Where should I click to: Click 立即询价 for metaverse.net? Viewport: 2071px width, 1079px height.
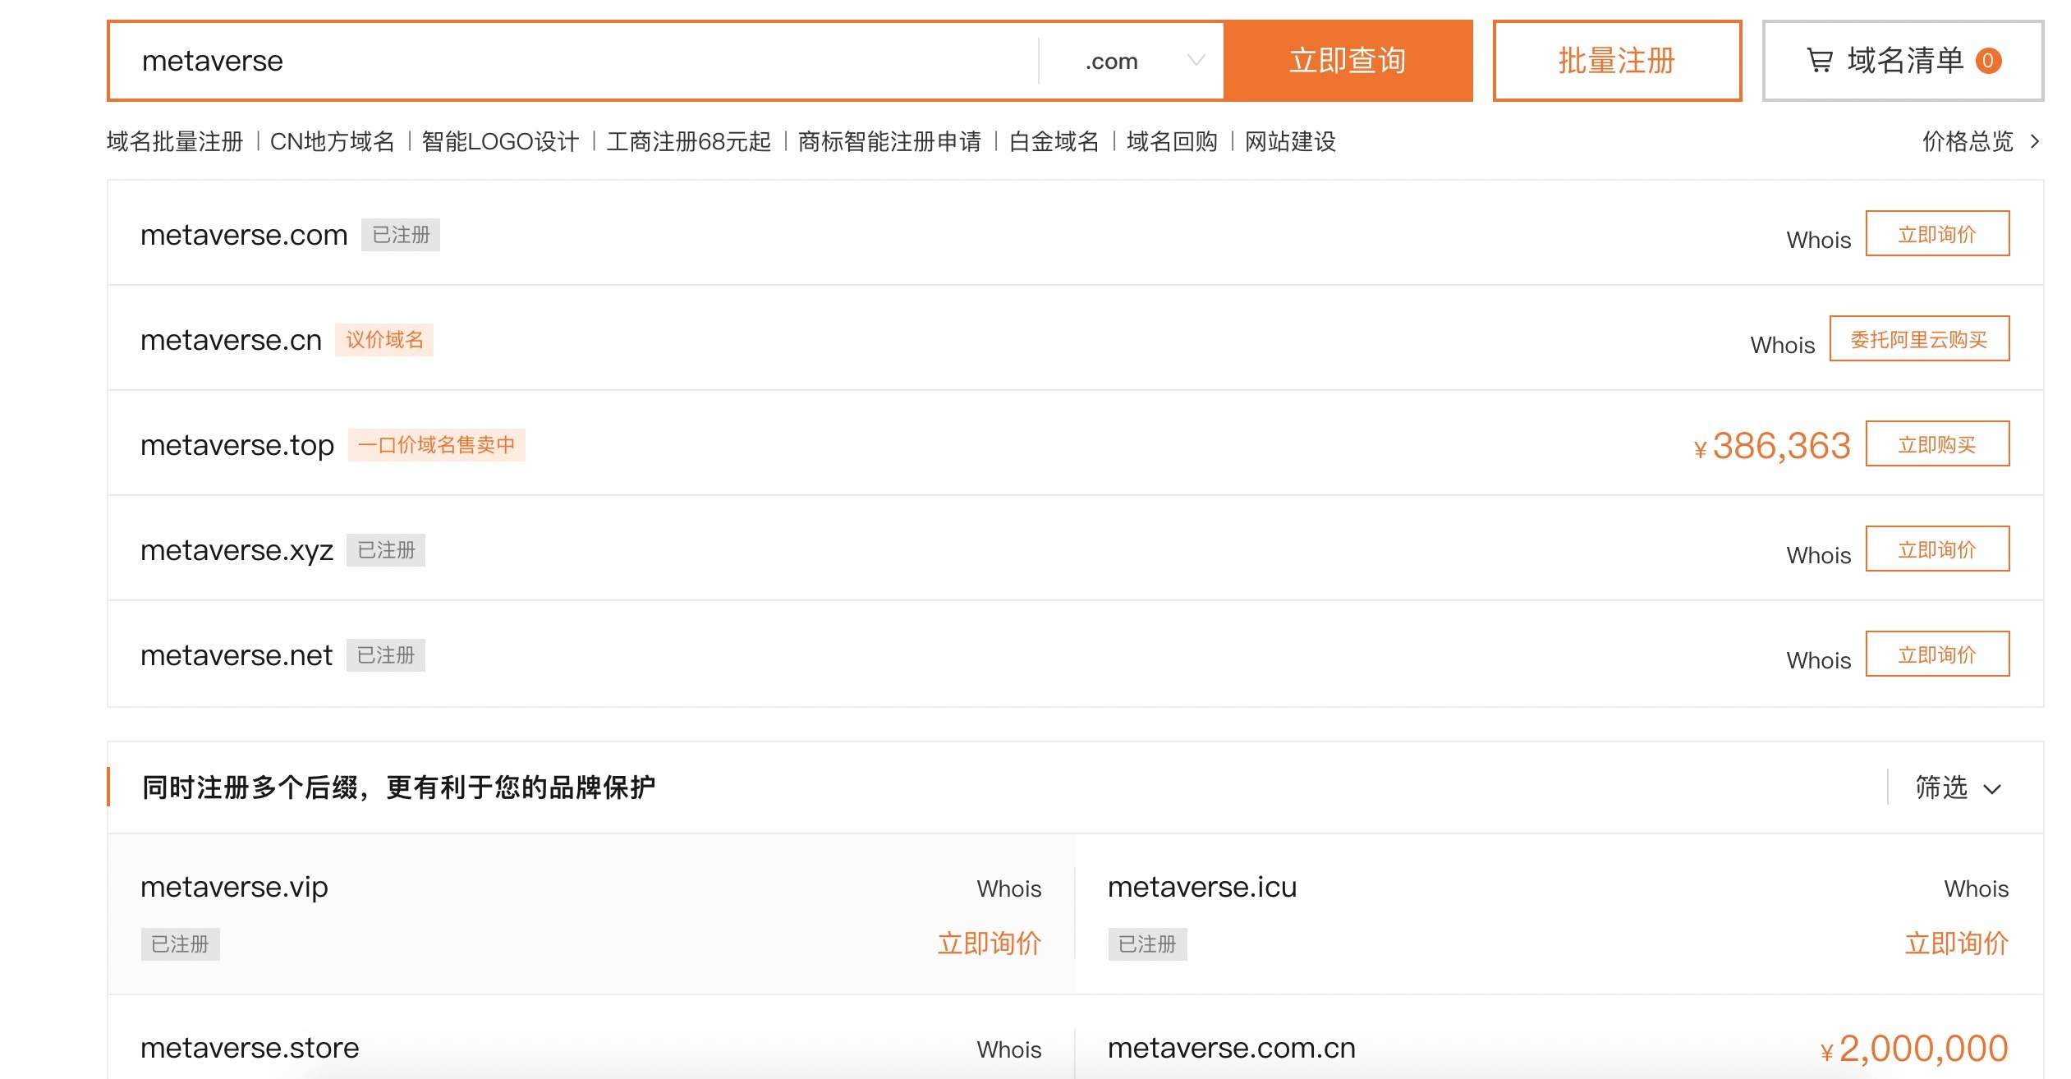pyautogui.click(x=1936, y=654)
